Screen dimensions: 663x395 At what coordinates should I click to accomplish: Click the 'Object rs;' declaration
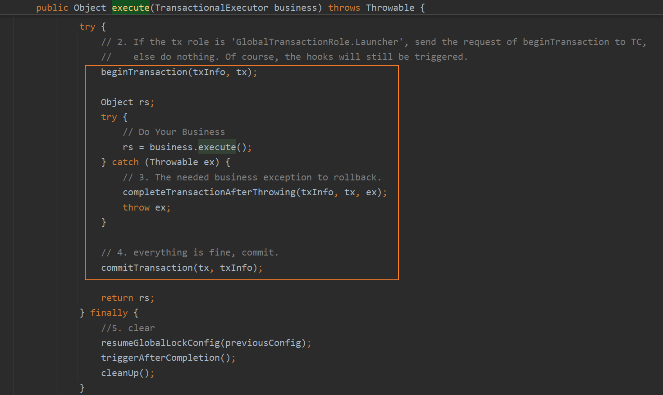(x=128, y=102)
